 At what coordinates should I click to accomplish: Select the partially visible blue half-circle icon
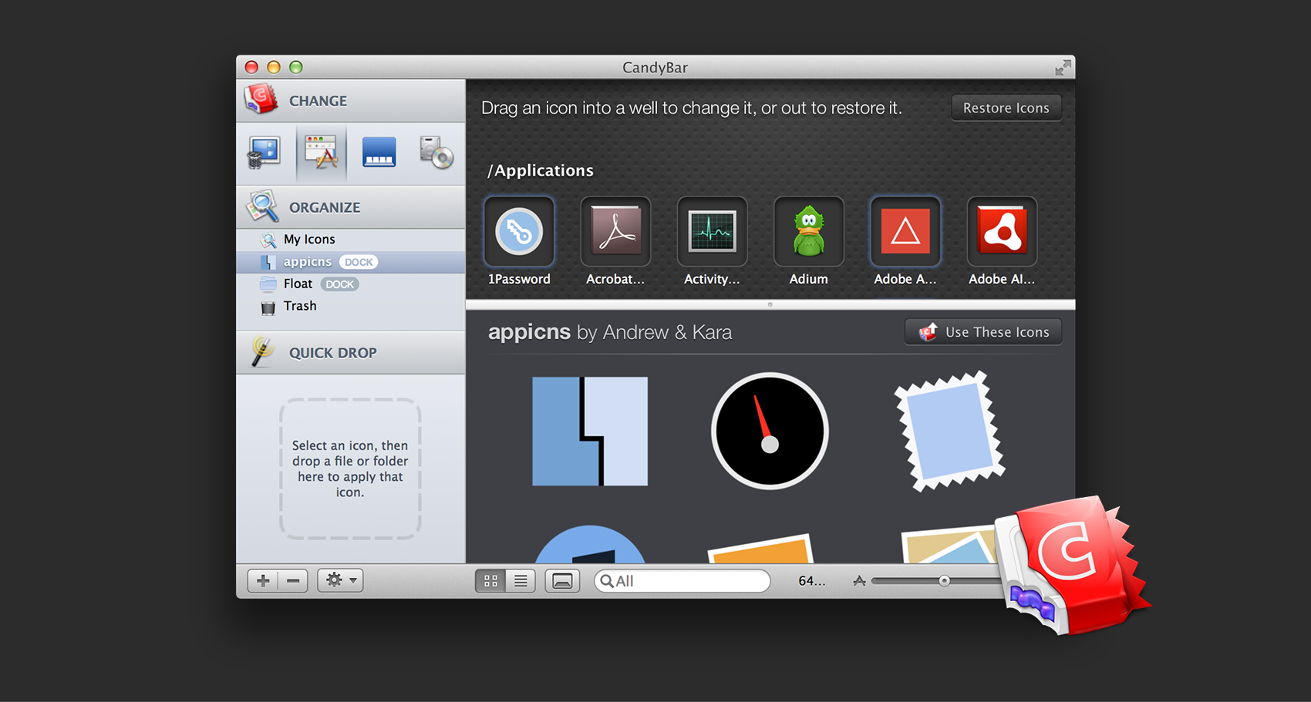(590, 545)
